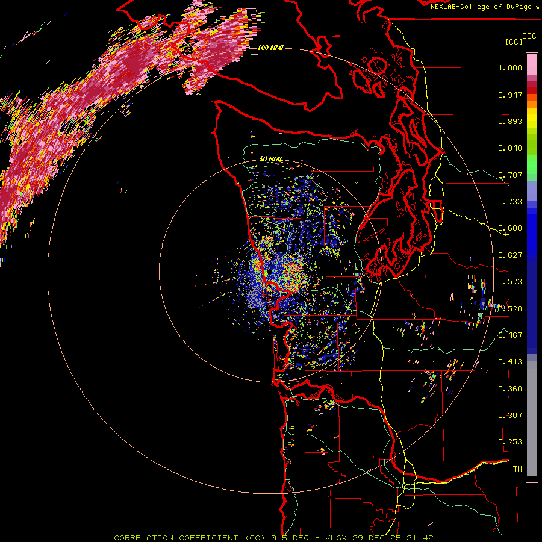Click the 0.467 color scale label

pos(510,335)
